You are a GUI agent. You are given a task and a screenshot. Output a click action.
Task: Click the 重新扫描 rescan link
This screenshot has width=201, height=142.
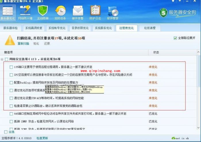click(23, 44)
